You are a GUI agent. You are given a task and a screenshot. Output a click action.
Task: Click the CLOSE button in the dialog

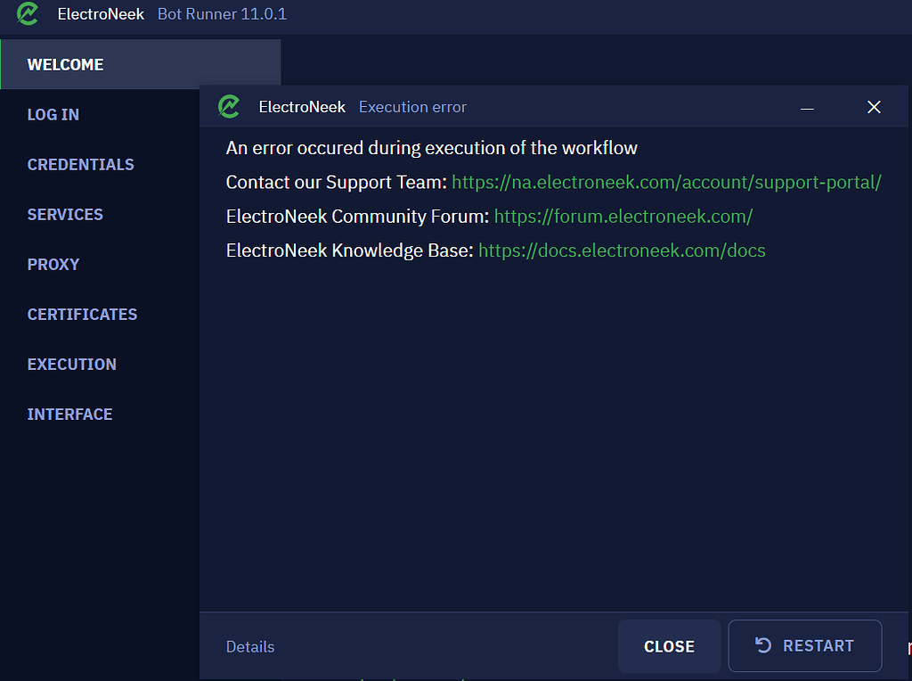click(669, 646)
